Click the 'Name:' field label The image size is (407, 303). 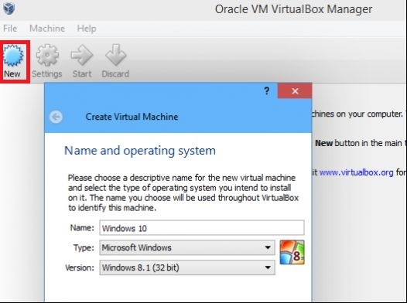point(82,228)
